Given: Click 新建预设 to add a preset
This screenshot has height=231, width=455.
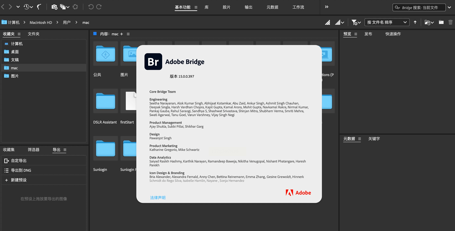Looking at the screenshot, I should click(44, 180).
